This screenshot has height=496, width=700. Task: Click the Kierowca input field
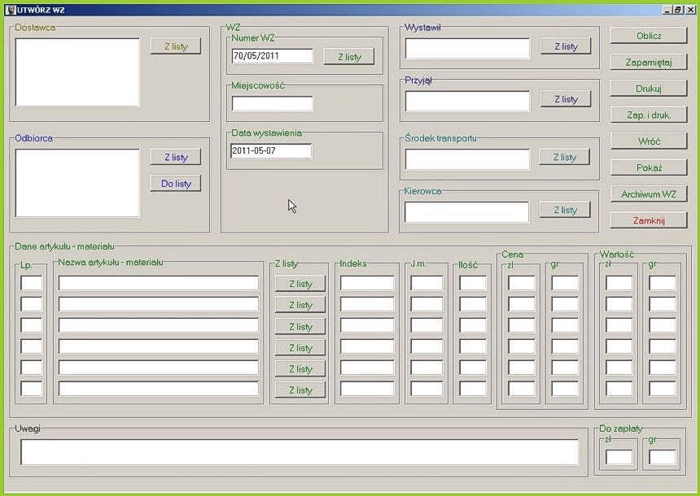coord(467,212)
